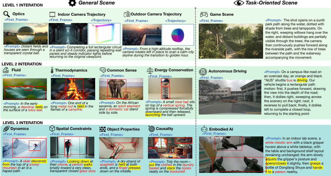Click the LEVEL 2 INTERATION section heading

click(22, 64)
